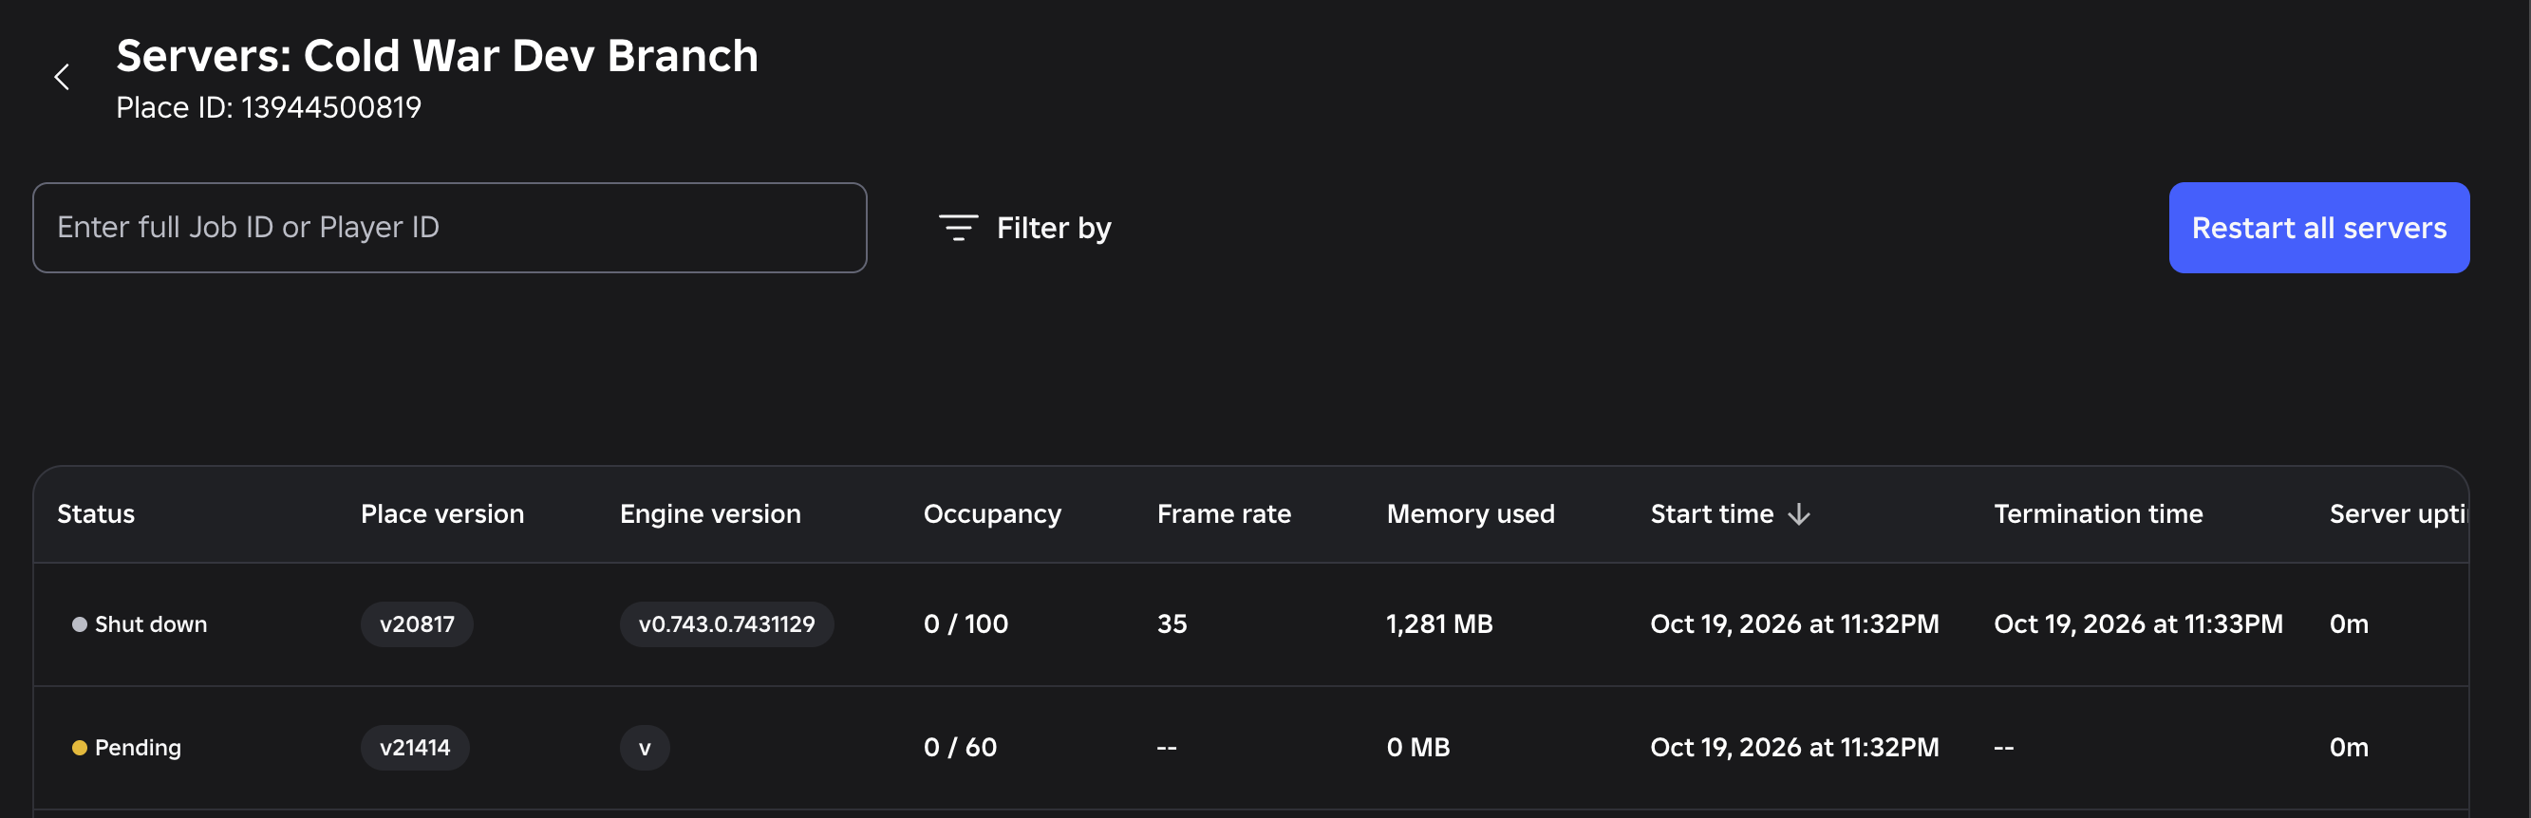Sort by Memory used column header
The image size is (2531, 818).
pos(1471,513)
